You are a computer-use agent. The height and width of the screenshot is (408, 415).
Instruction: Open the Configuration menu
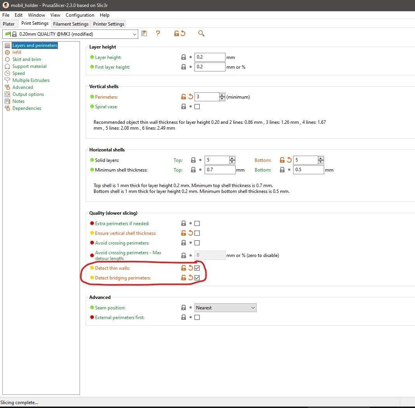[x=80, y=15]
